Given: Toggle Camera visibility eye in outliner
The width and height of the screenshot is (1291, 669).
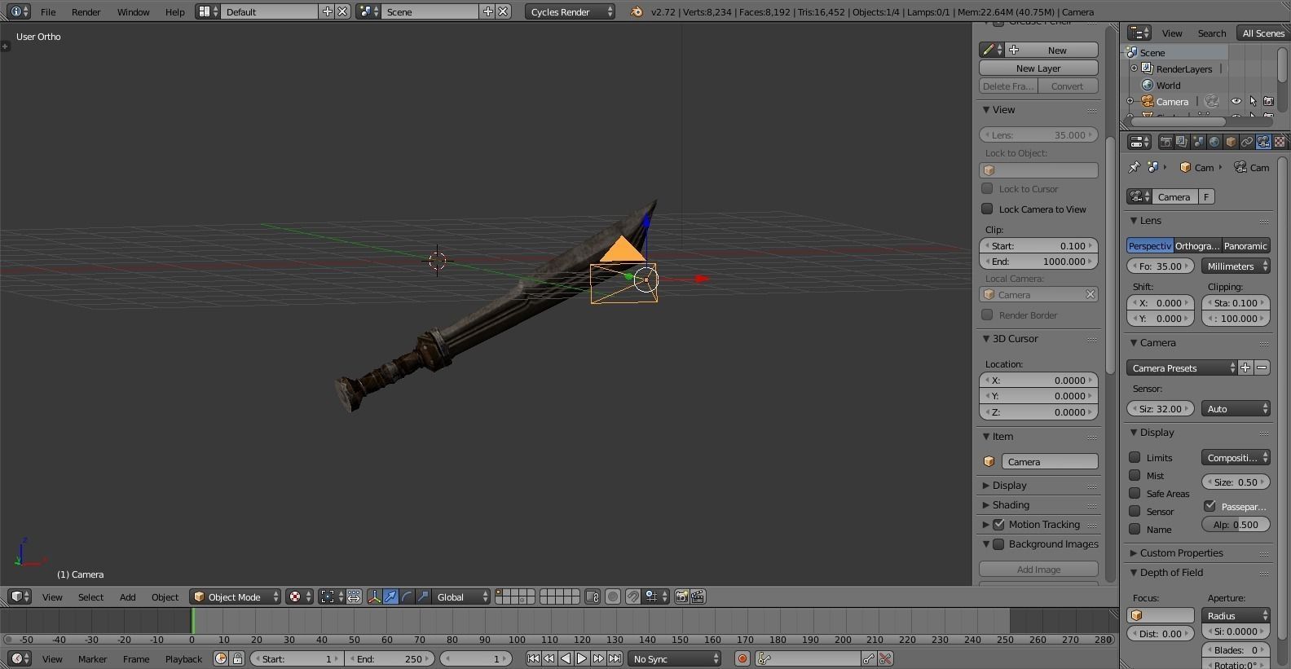Looking at the screenshot, I should pyautogui.click(x=1236, y=101).
